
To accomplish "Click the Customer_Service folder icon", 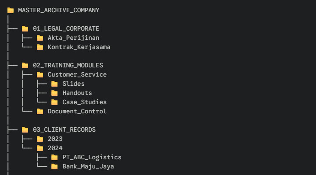I will (40, 74).
